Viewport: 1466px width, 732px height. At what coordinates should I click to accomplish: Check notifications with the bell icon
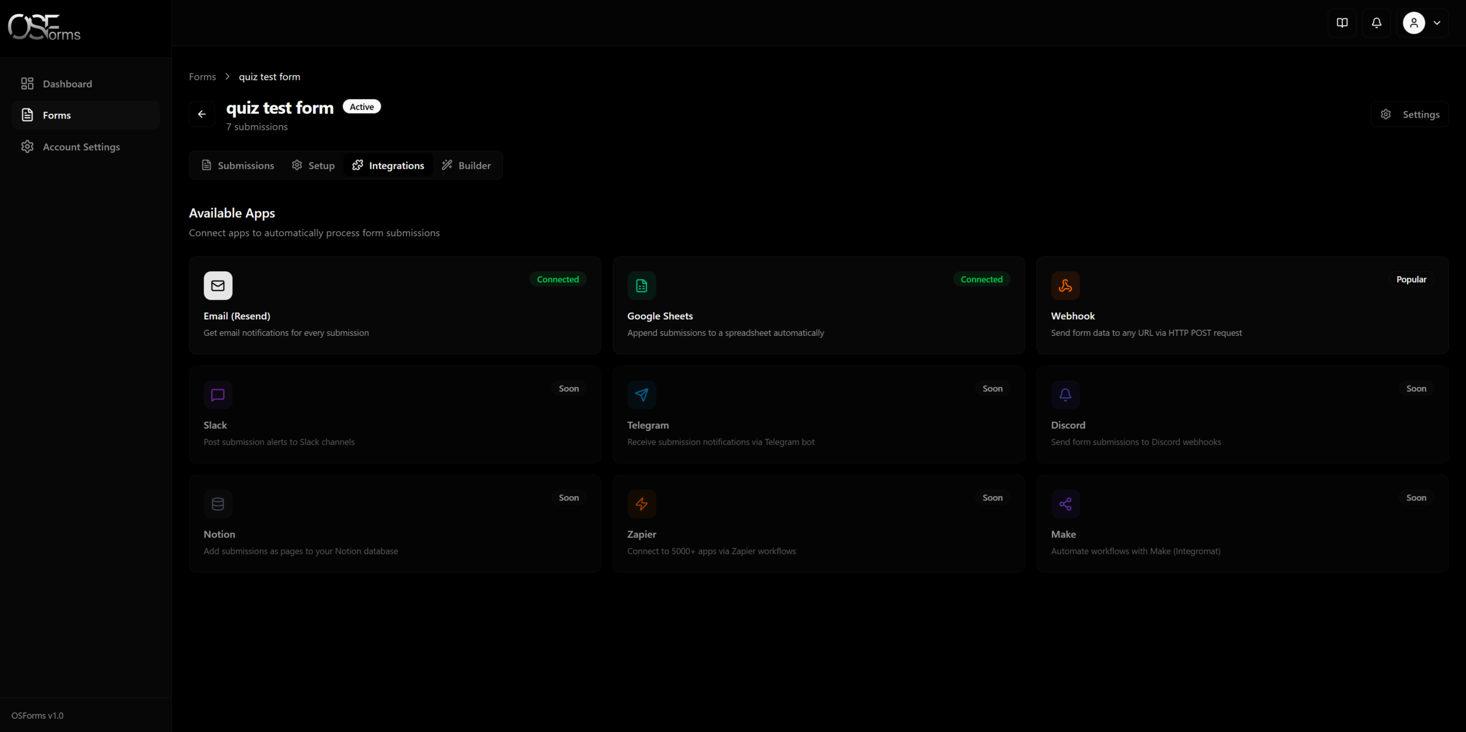point(1377,23)
